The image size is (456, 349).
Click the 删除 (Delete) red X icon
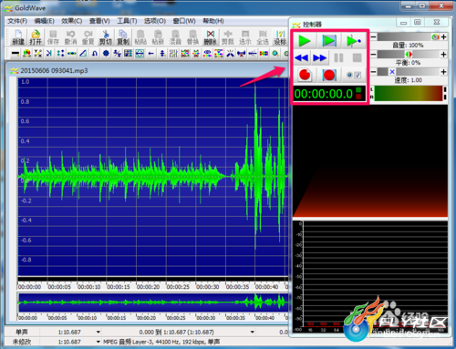click(211, 37)
